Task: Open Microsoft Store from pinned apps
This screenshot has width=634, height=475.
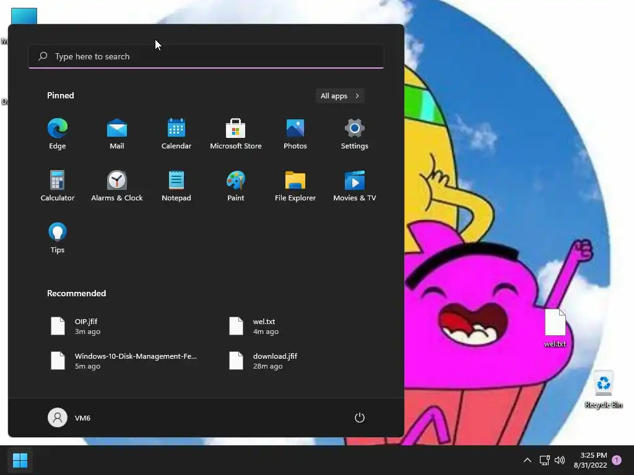Action: [x=236, y=134]
